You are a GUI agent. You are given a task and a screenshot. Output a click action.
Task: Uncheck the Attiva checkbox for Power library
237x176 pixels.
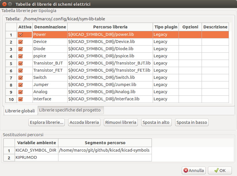pyautogui.click(x=21, y=35)
